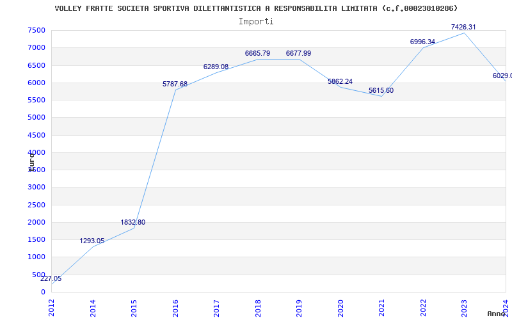Select the 2019 x-axis year label
The width and height of the screenshot is (512, 320).
[x=299, y=308]
